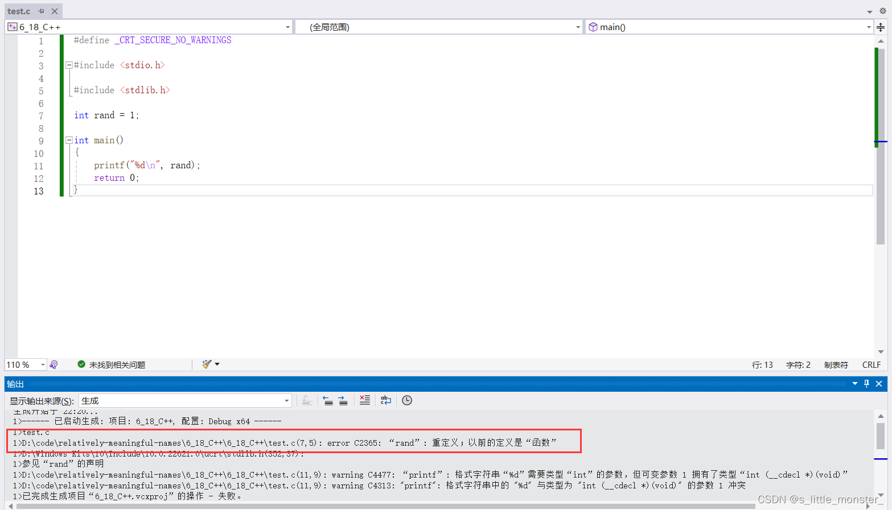This screenshot has height=510, width=892.
Task: Click the error C2365 output line
Action: click(285, 443)
